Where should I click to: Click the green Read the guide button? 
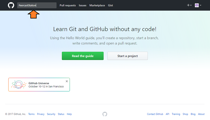(x=83, y=56)
